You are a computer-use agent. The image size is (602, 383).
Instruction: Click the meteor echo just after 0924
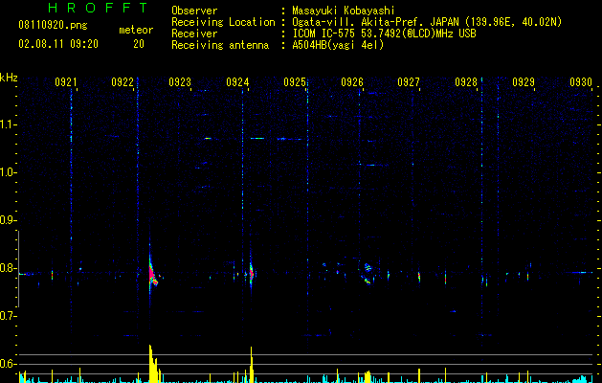251,273
